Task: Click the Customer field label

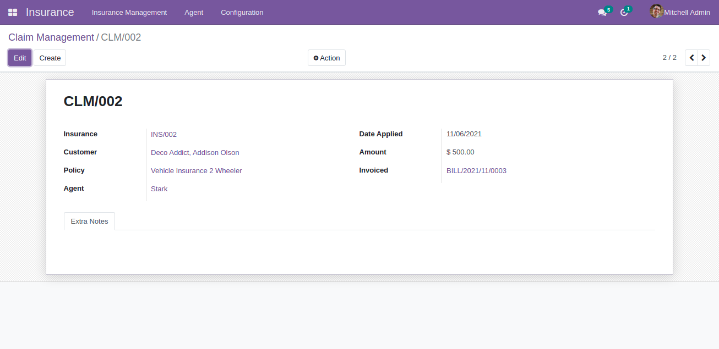Action: coord(80,152)
